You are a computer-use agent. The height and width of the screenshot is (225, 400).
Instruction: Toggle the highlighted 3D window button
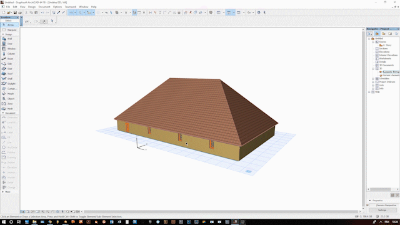(x=229, y=12)
